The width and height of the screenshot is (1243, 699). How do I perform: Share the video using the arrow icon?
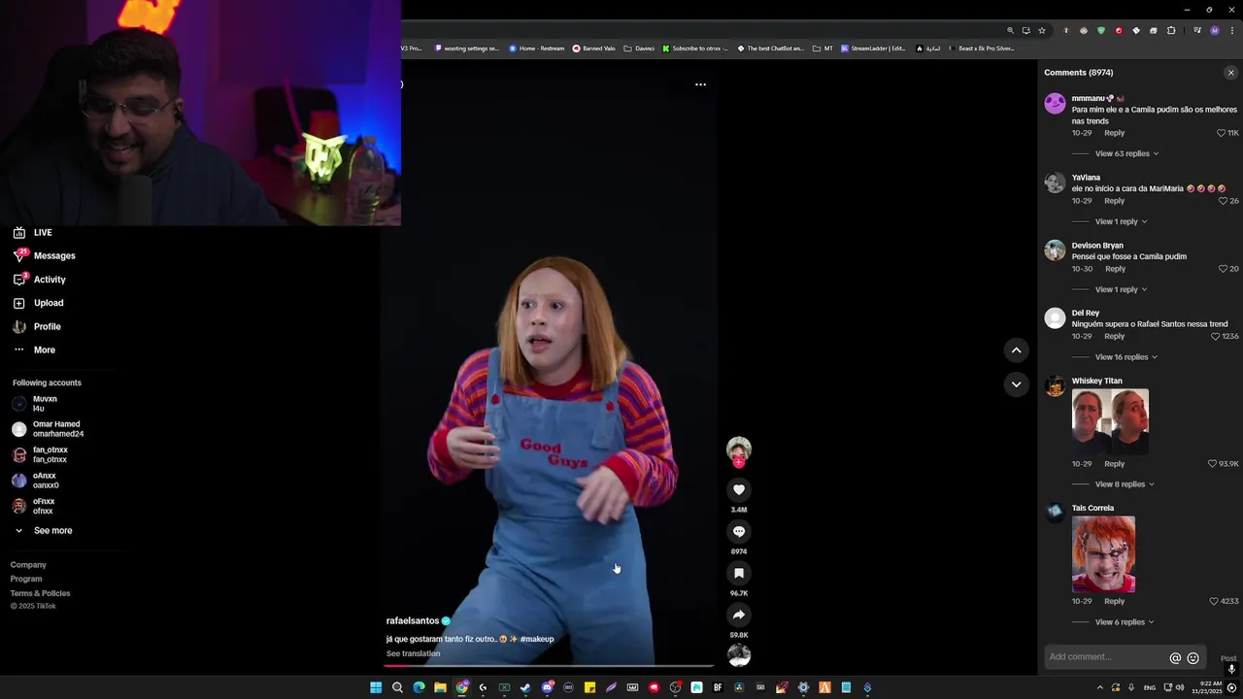click(x=739, y=615)
